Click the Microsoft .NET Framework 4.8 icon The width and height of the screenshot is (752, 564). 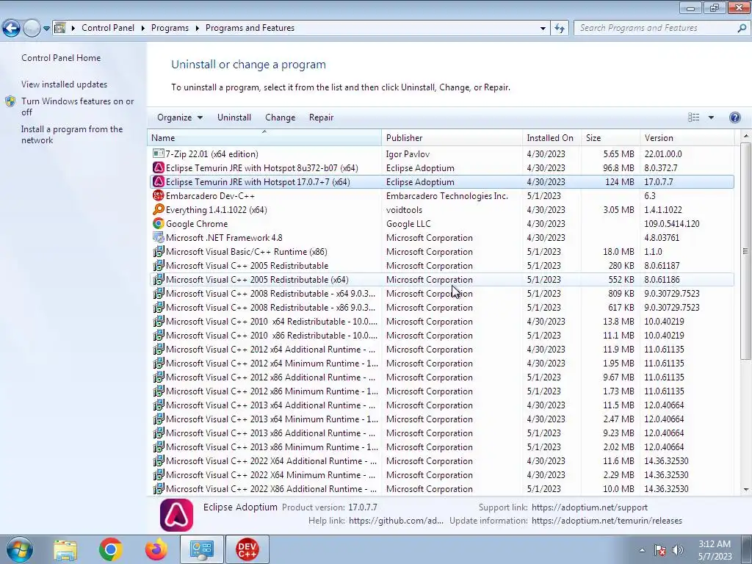point(158,237)
